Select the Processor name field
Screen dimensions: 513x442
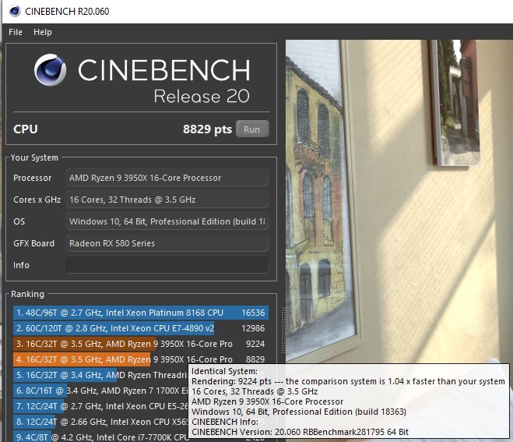tap(167, 178)
